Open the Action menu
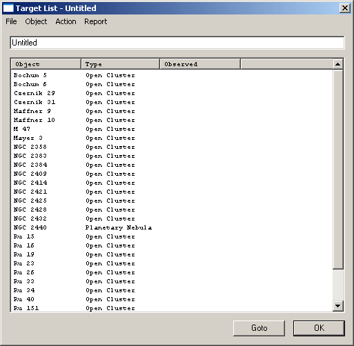 [x=66, y=21]
